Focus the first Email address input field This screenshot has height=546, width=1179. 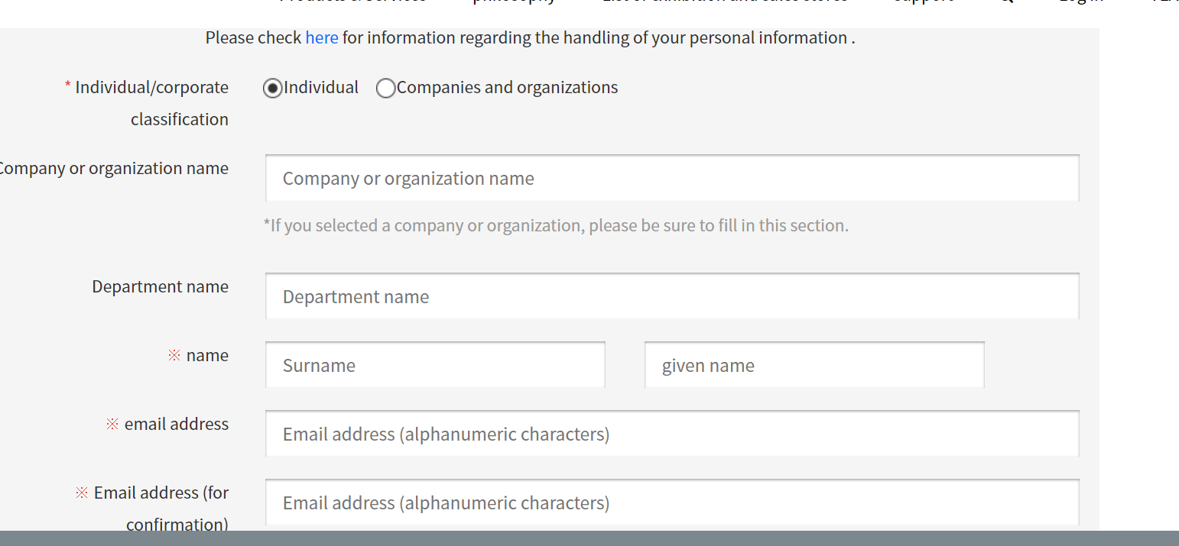tap(671, 434)
